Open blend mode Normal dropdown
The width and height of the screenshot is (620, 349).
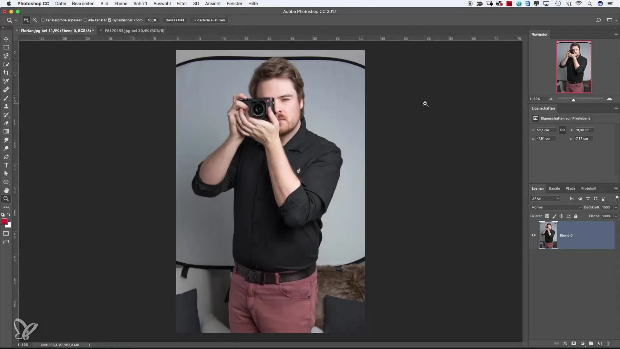pos(556,207)
